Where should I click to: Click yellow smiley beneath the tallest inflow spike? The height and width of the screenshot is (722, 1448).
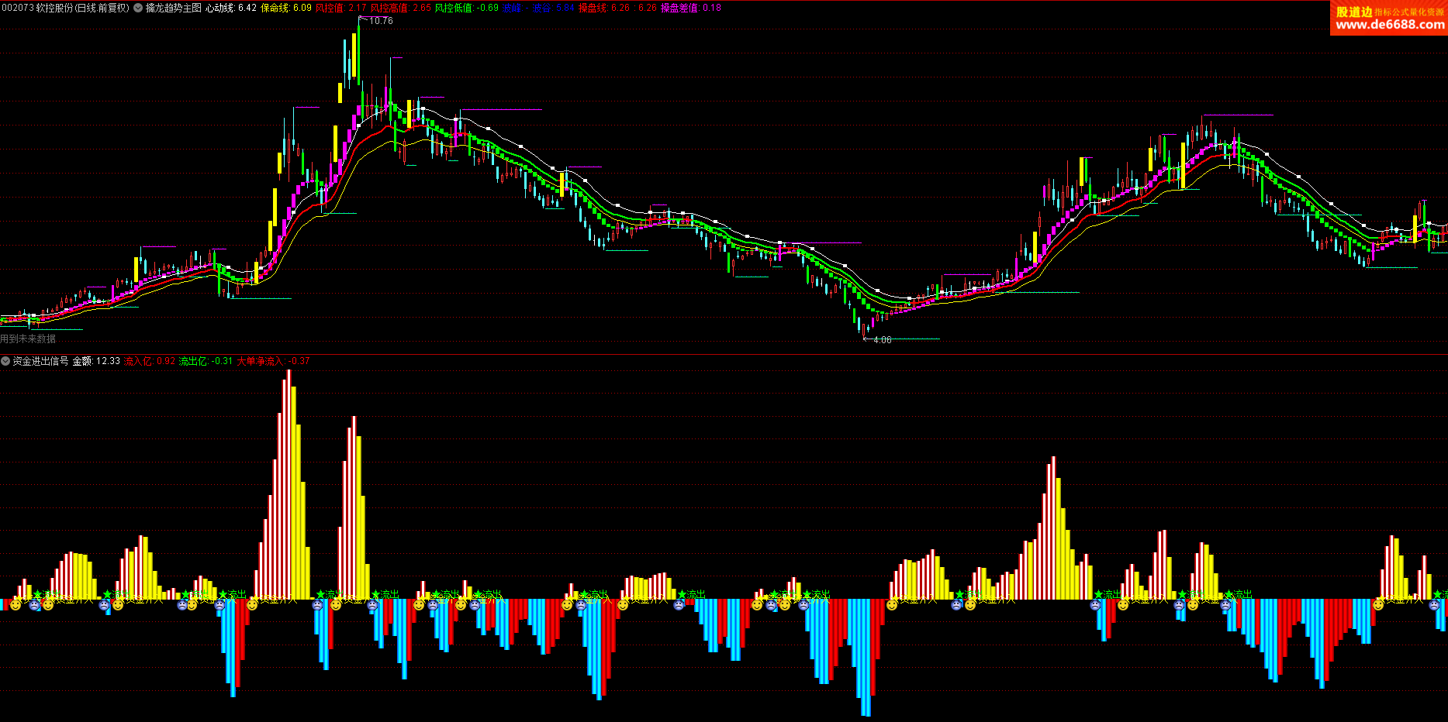coord(252,604)
